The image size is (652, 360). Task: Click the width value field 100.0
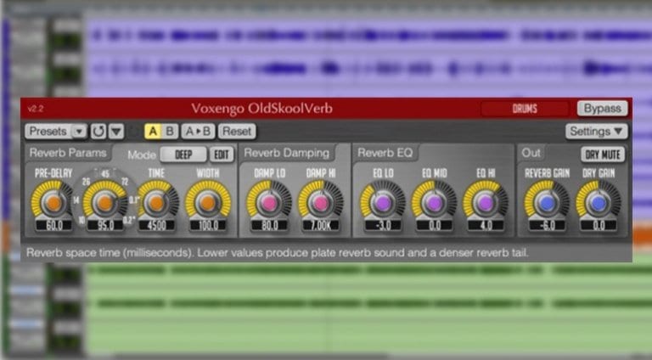point(208,225)
